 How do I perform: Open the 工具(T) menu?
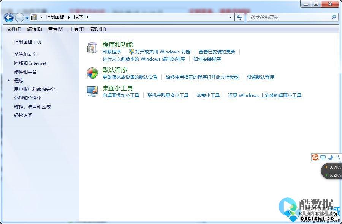click(77, 29)
